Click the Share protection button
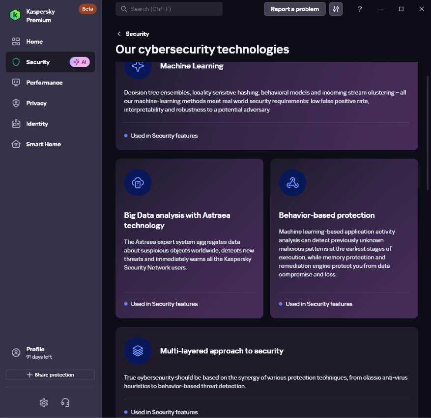This screenshot has height=418, width=431. pos(50,375)
